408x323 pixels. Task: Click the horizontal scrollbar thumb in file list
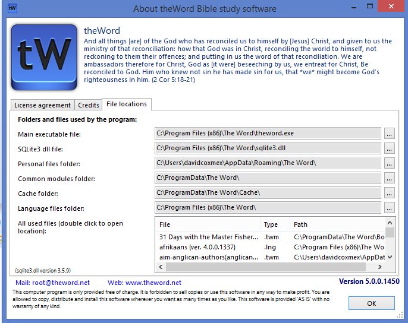(x=266, y=267)
